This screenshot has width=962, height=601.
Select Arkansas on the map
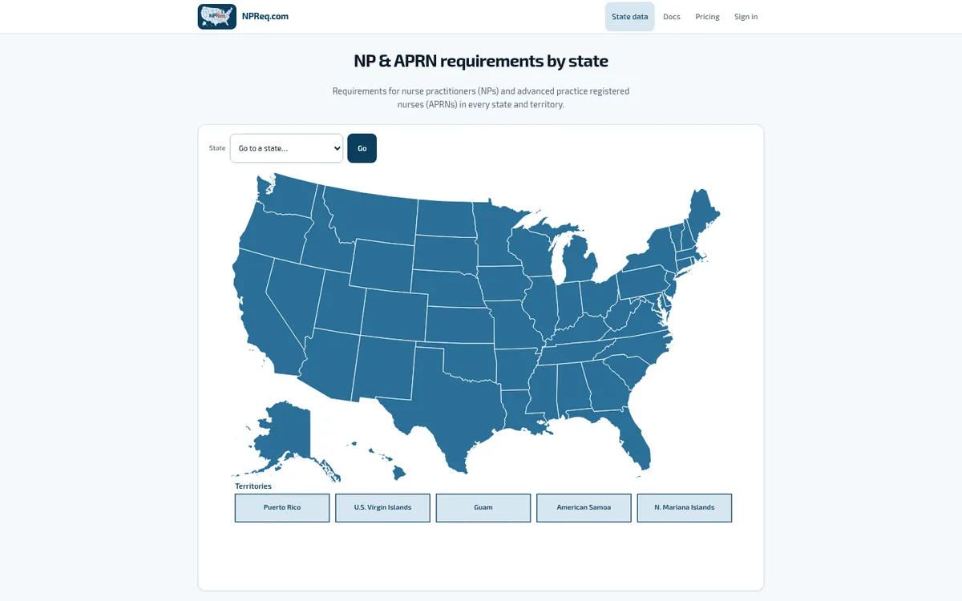pyautogui.click(x=517, y=367)
